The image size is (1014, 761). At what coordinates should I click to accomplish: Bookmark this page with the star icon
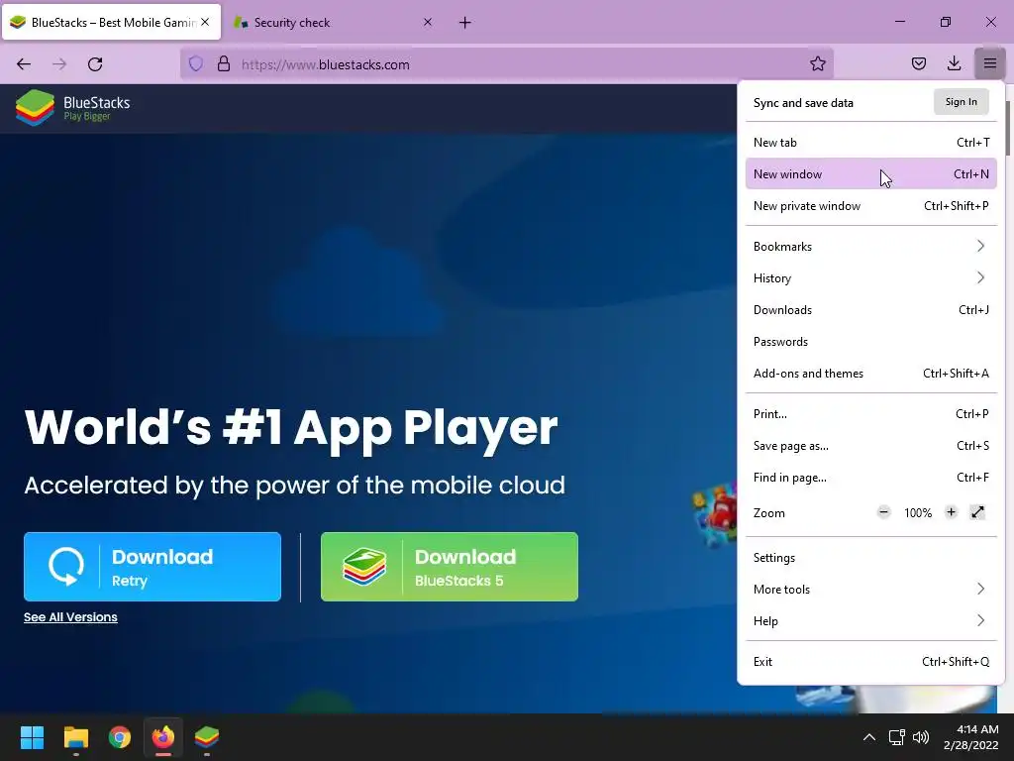pyautogui.click(x=817, y=63)
